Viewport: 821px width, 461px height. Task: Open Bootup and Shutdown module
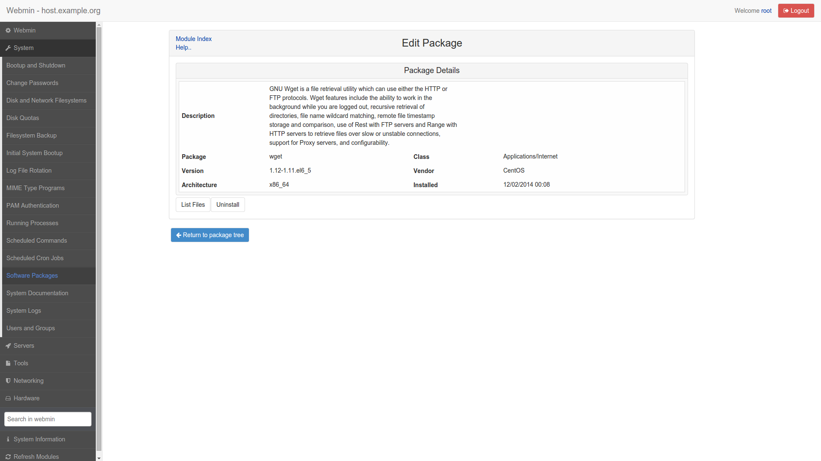pyautogui.click(x=49, y=65)
